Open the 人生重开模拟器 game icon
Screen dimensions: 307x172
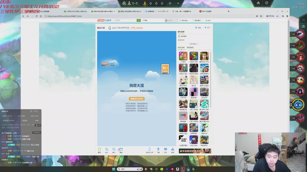pos(183,140)
